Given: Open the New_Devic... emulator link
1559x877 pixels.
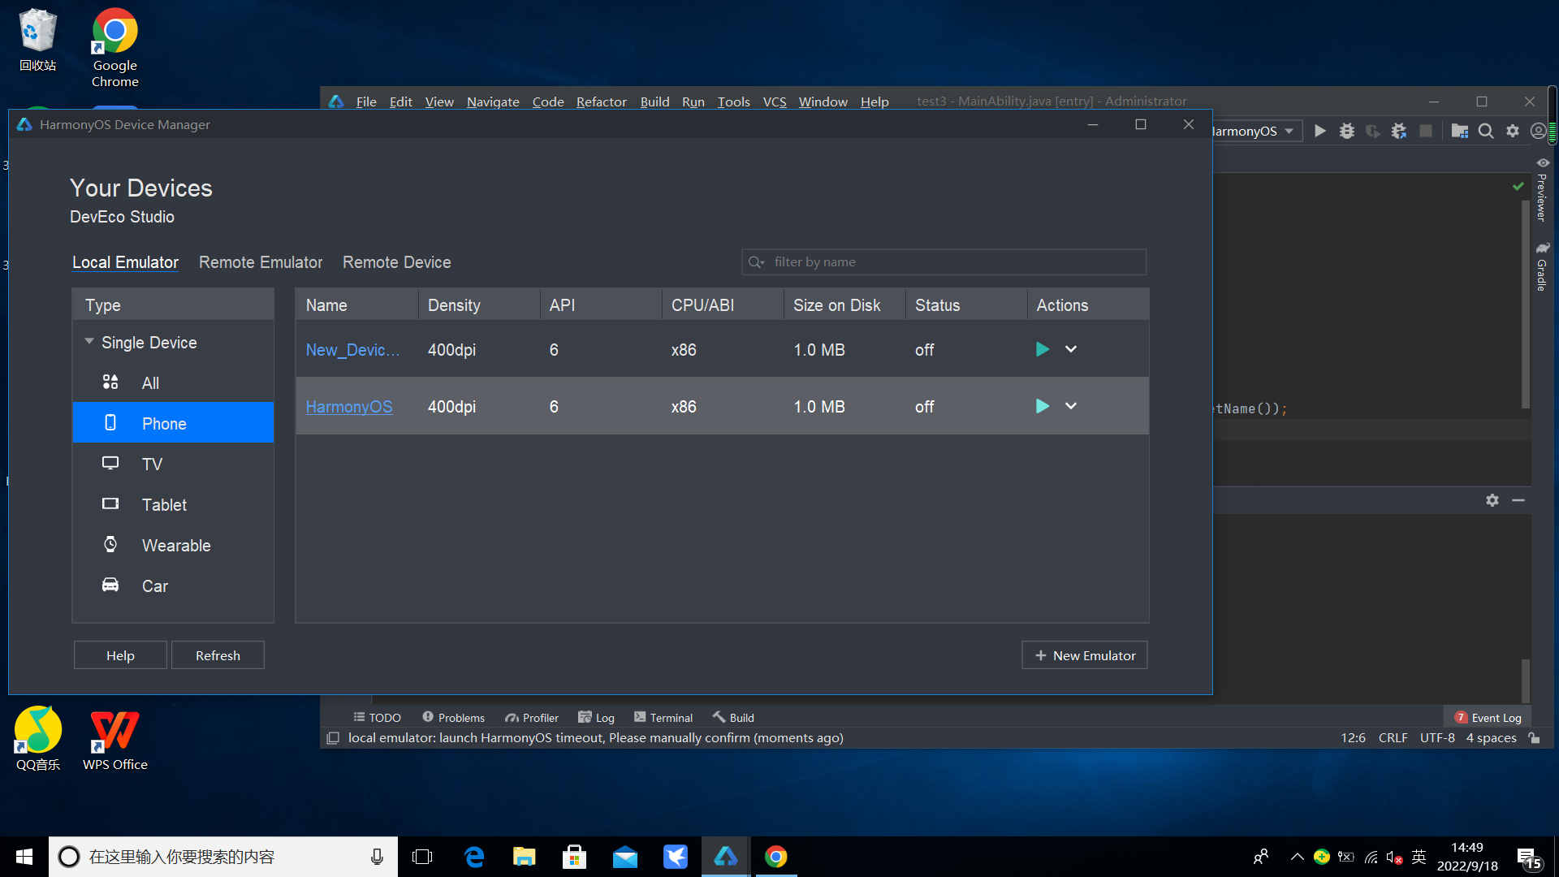Looking at the screenshot, I should pyautogui.click(x=352, y=350).
